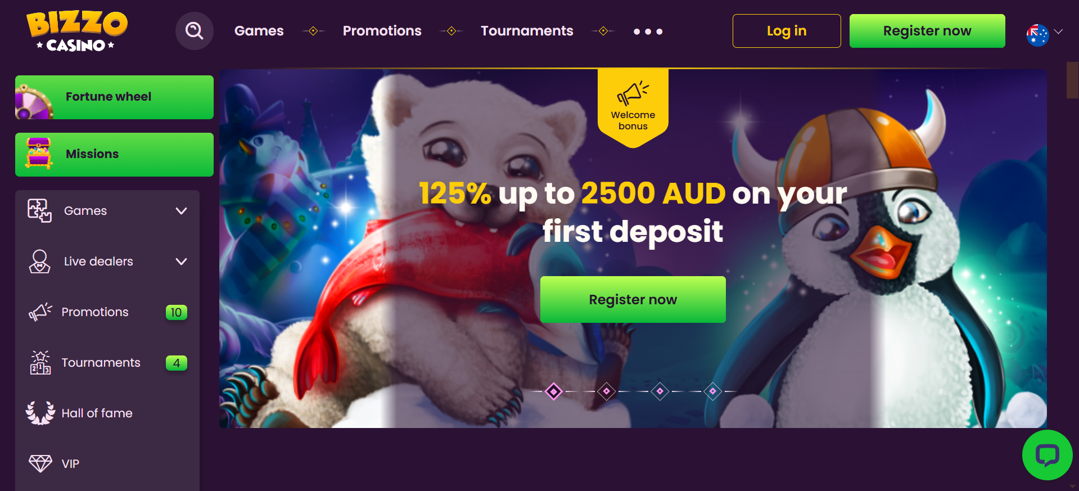Open the Australian flag language dropdown

coord(1044,34)
